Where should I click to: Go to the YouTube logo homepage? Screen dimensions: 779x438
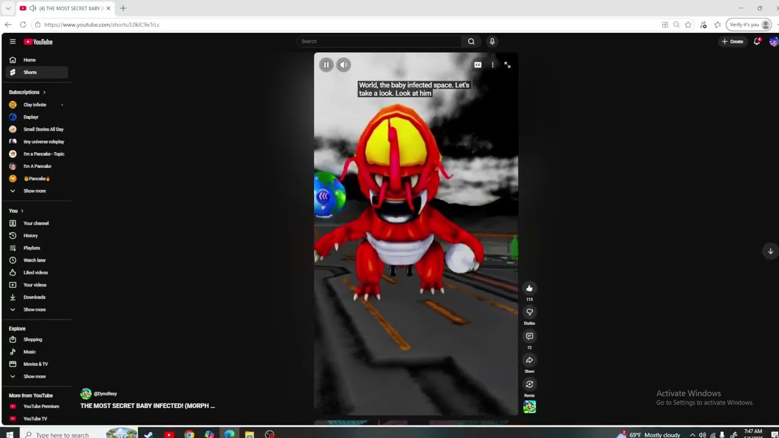point(38,41)
